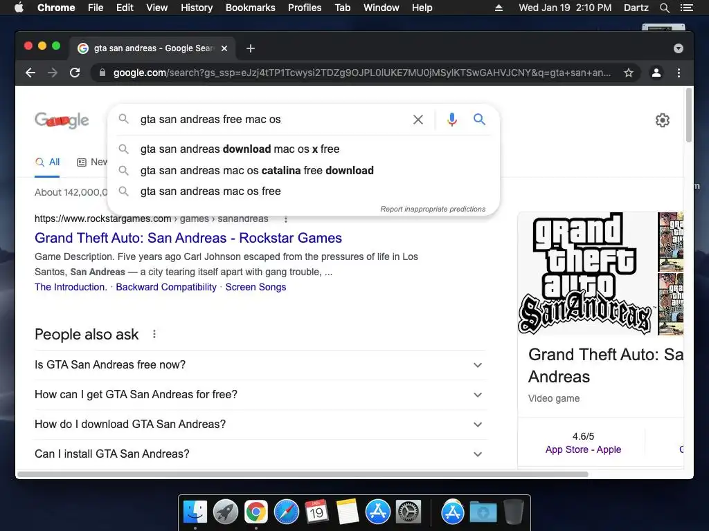
Task: Open The Introduction sitelink
Action: point(71,287)
